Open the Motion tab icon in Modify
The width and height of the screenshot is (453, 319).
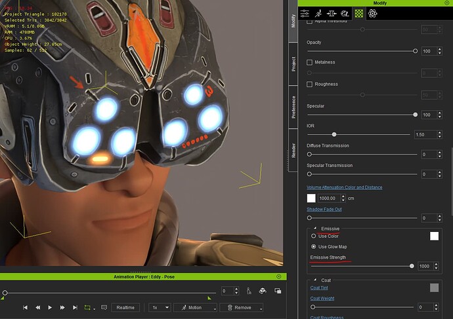click(x=318, y=13)
